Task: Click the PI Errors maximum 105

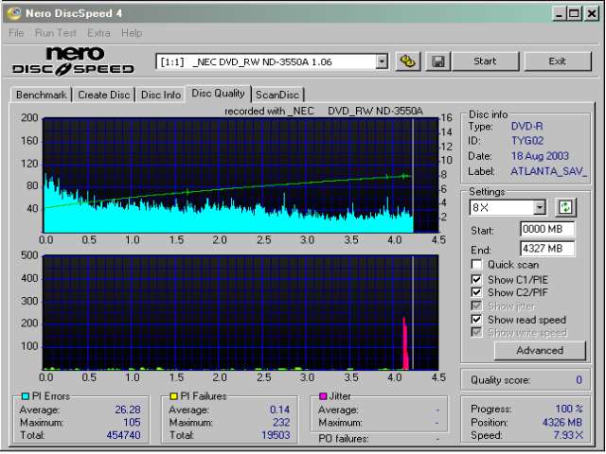Action: click(x=132, y=423)
